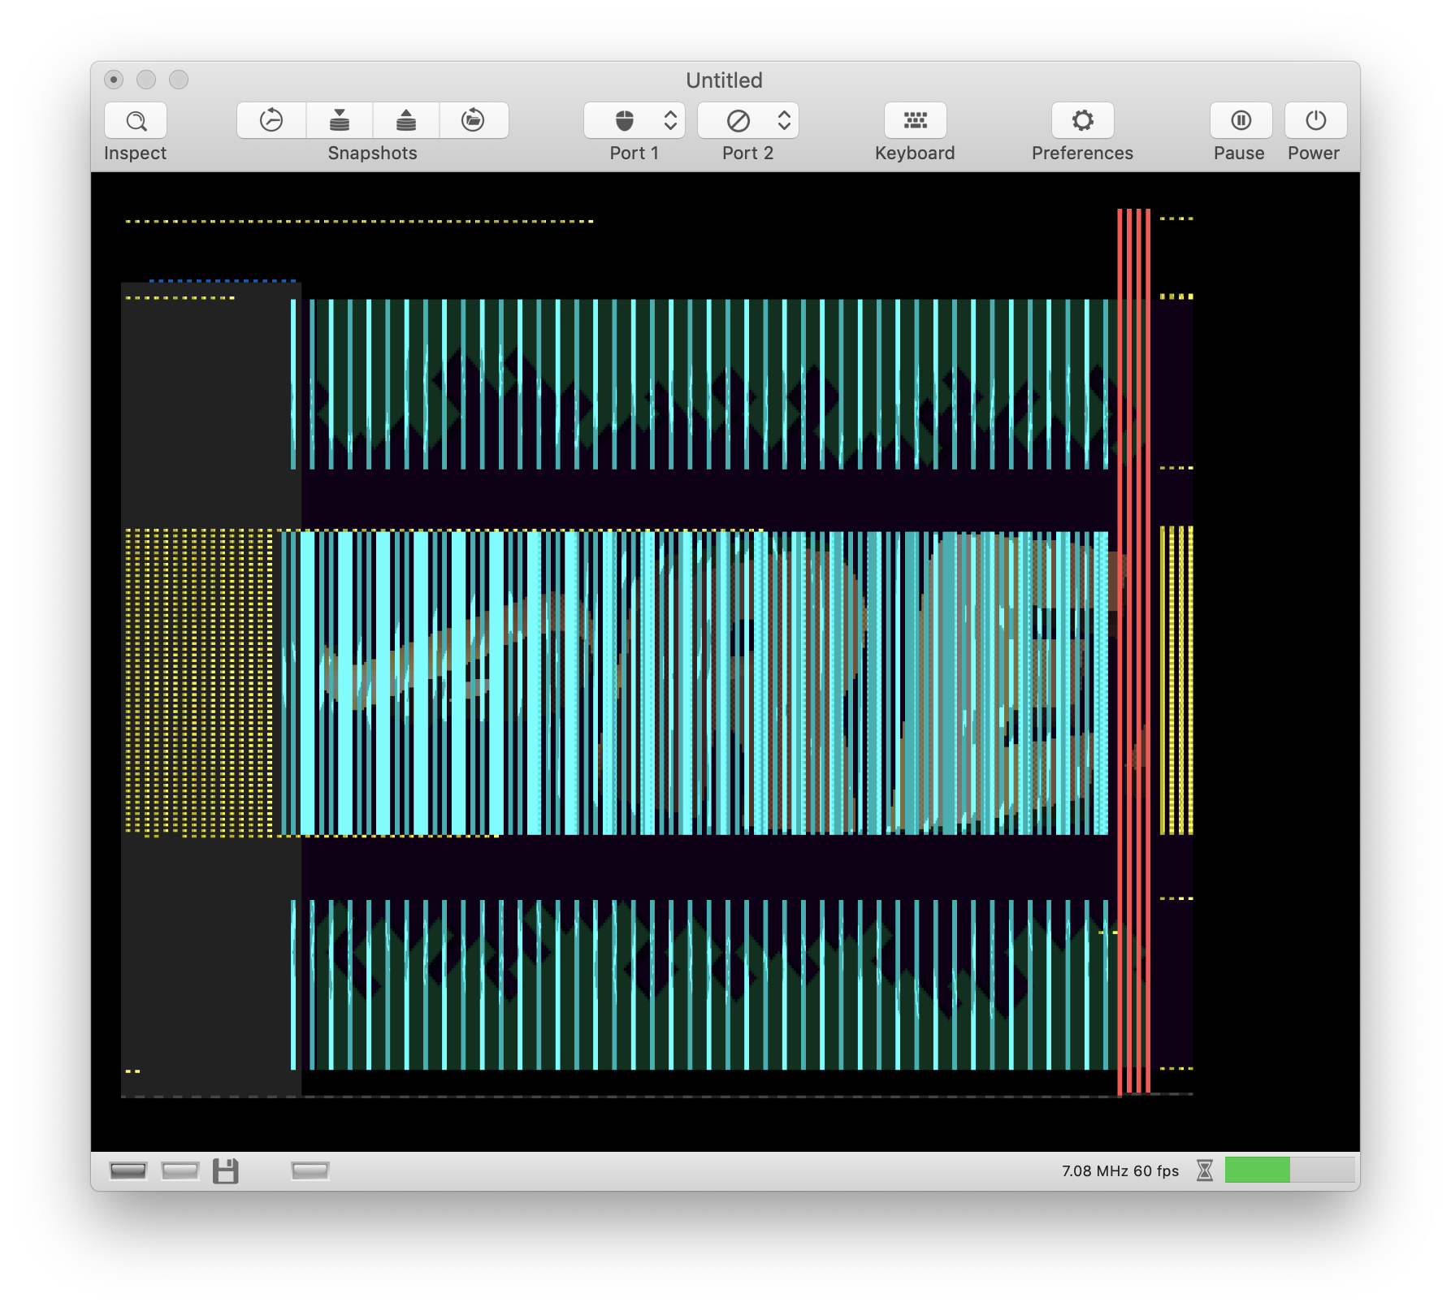
Task: Click the "Pause" label
Action: click(x=1240, y=154)
